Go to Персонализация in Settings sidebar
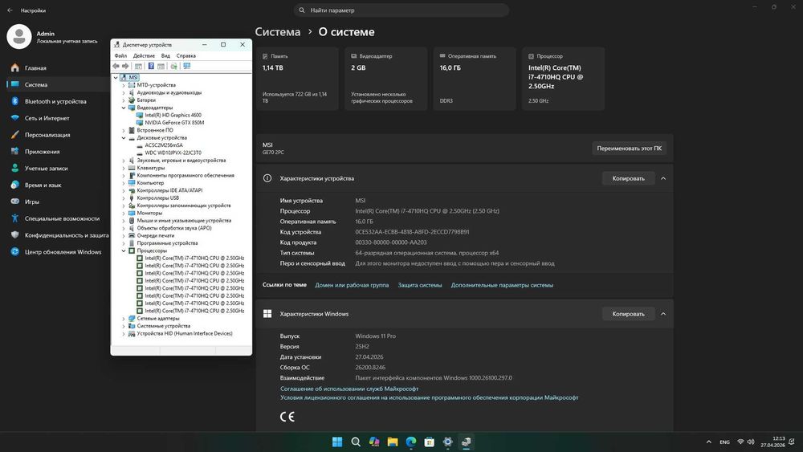 pos(47,135)
